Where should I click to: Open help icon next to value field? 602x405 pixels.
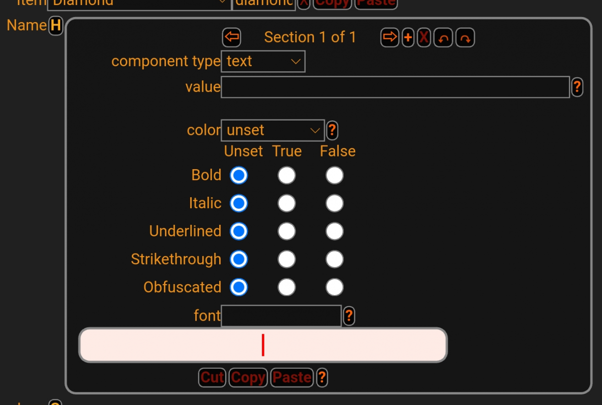pos(577,87)
